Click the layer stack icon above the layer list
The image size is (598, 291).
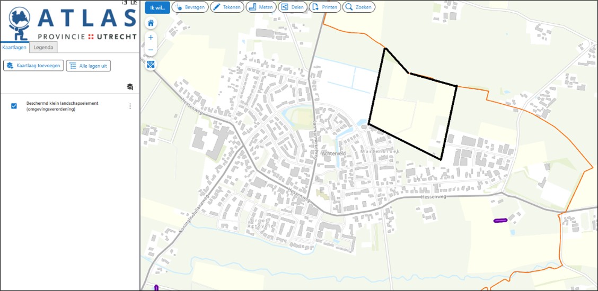tap(130, 87)
